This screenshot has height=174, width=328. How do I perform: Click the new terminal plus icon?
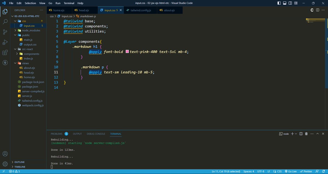(292, 134)
